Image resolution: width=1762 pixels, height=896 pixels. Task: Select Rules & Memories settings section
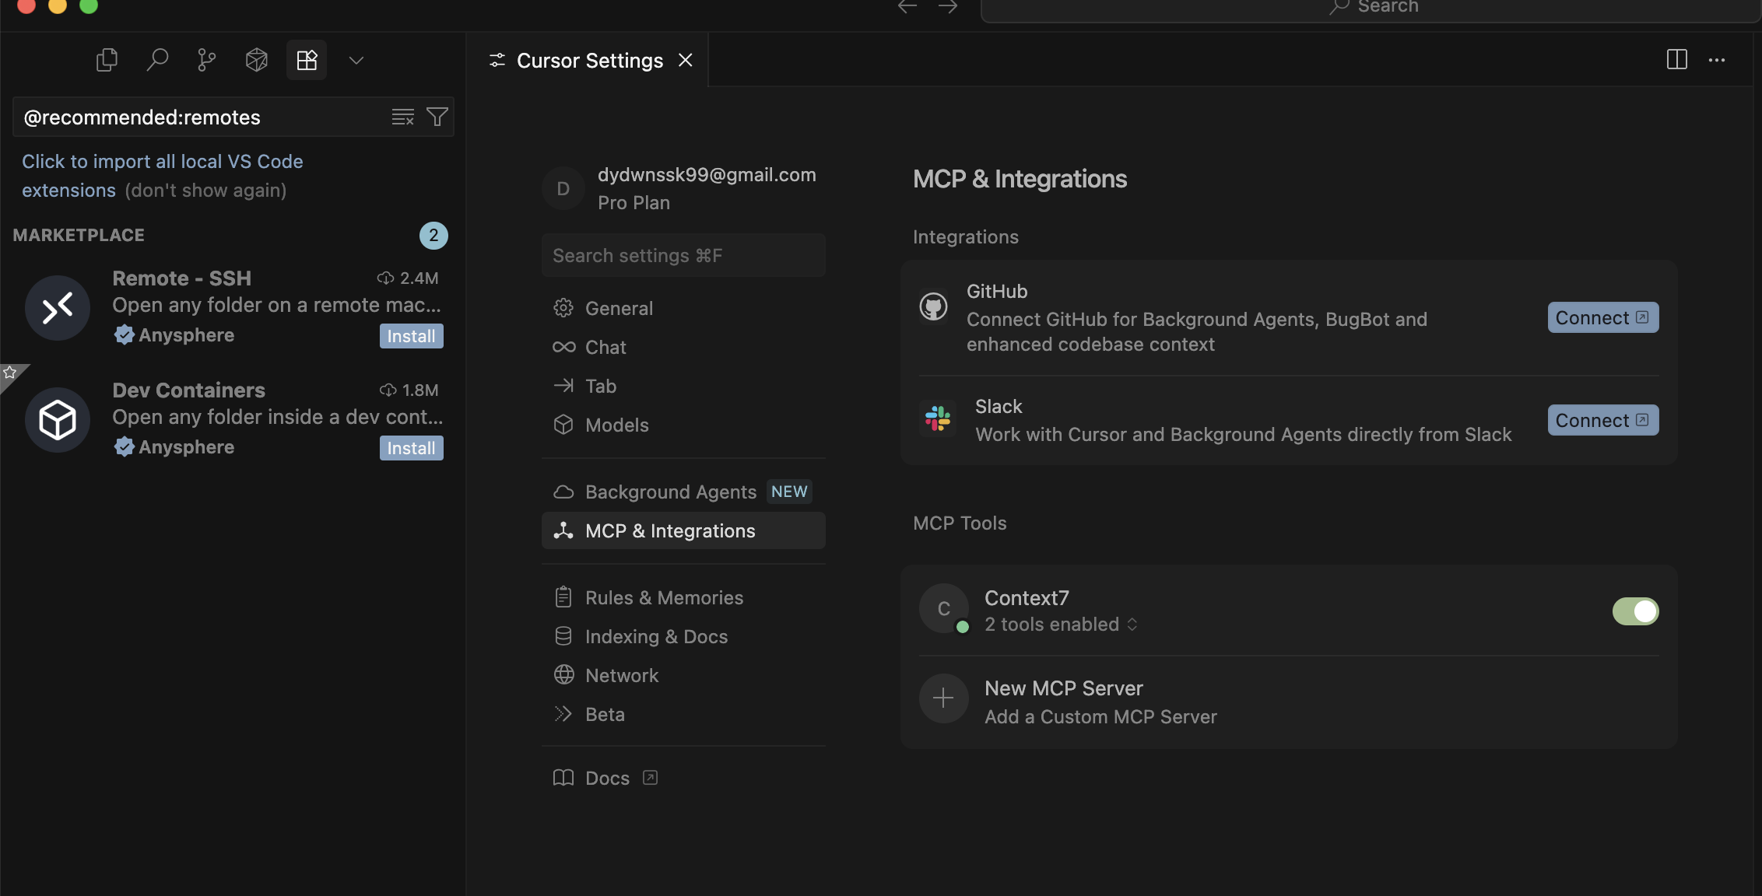coord(664,597)
